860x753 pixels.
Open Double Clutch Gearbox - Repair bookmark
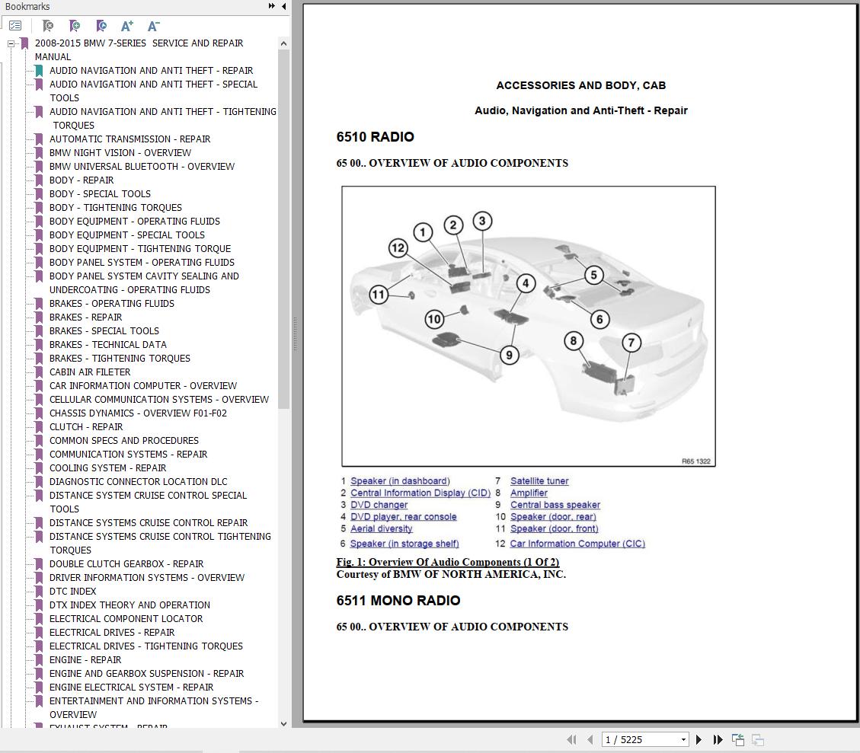126,564
